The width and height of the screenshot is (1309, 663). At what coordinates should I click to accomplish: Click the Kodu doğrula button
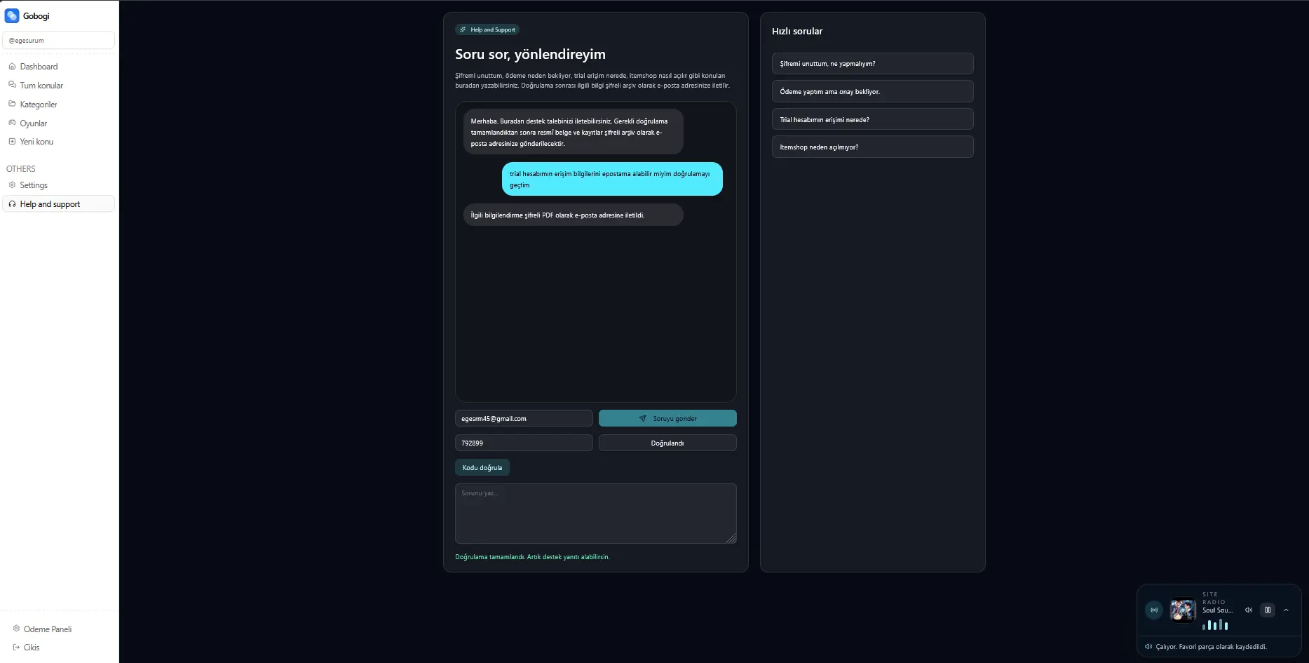(x=482, y=468)
